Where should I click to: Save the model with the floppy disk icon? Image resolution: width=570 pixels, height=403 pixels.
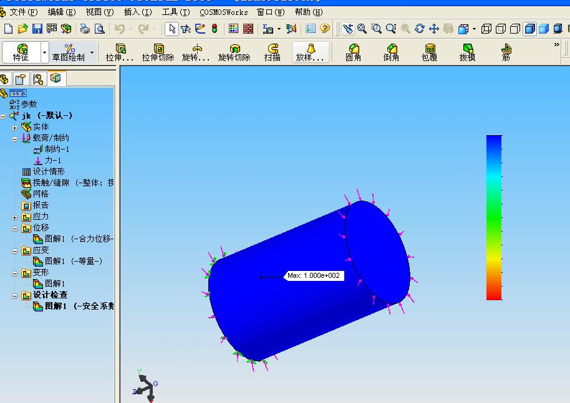click(37, 28)
